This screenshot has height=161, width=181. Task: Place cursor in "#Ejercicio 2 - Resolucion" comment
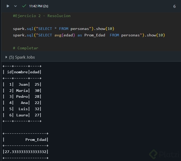click(42, 16)
